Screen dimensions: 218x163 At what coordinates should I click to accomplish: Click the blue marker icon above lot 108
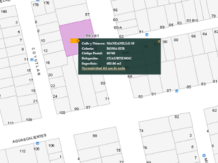(38, 143)
